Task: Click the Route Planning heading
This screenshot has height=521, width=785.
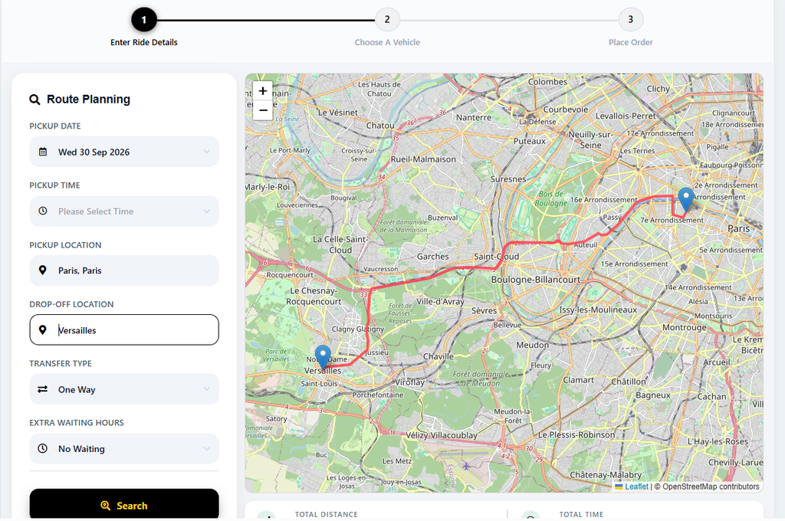Action: click(89, 99)
